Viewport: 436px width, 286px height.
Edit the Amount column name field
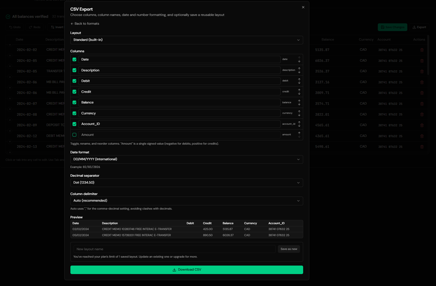179,135
